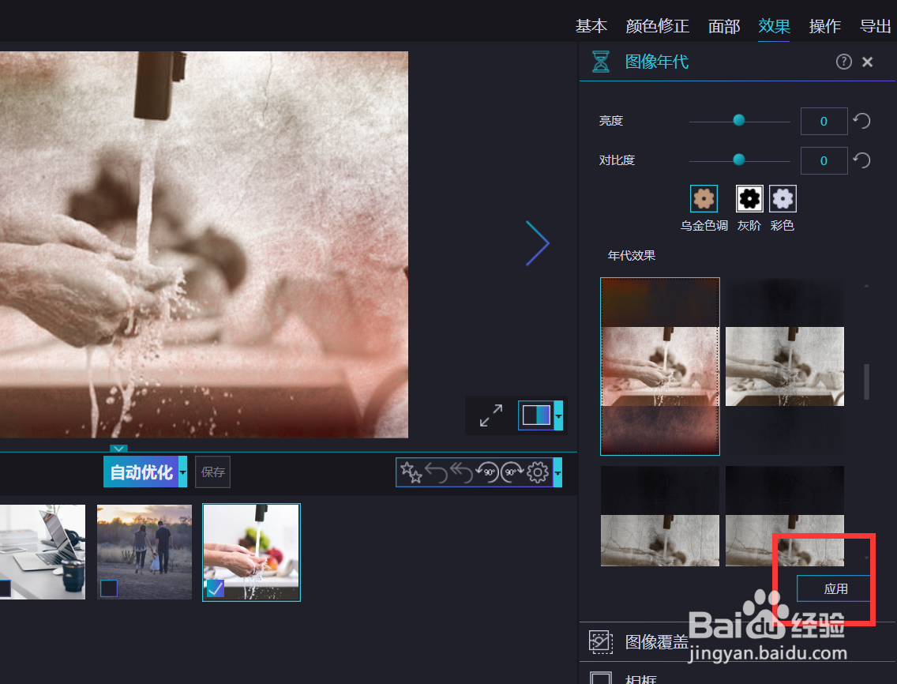Click the fullscreen expand arrows icon
This screenshot has width=897, height=684.
coord(491,415)
